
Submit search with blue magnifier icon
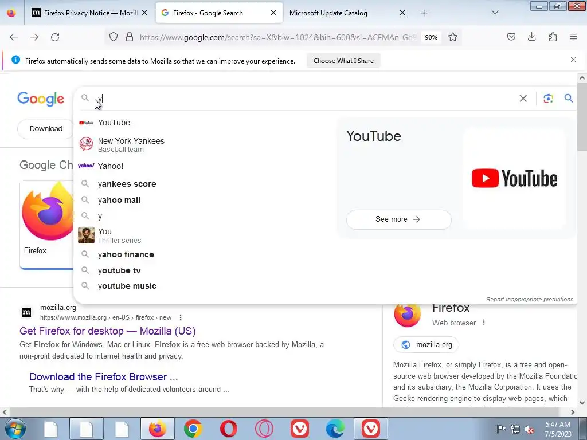point(569,99)
